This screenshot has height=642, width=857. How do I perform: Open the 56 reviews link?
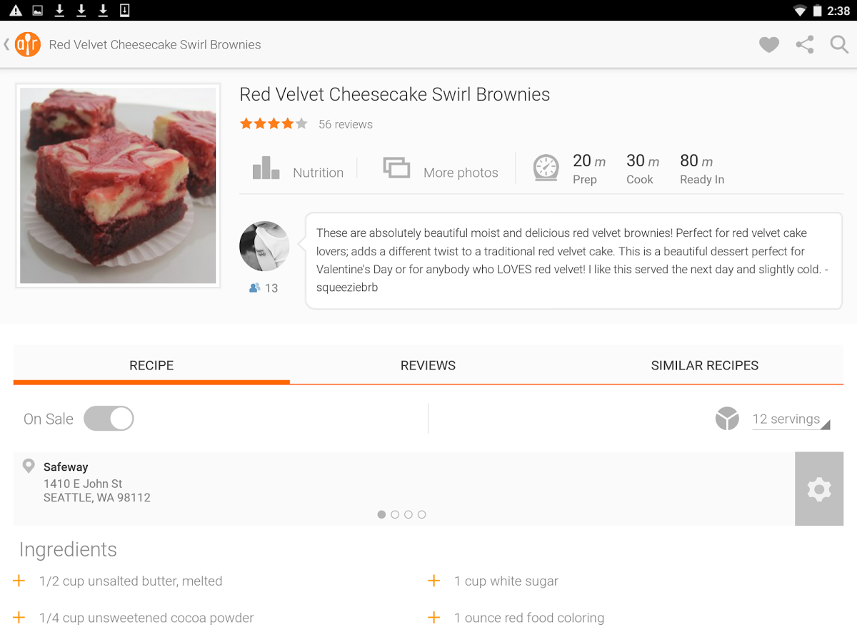tap(346, 124)
